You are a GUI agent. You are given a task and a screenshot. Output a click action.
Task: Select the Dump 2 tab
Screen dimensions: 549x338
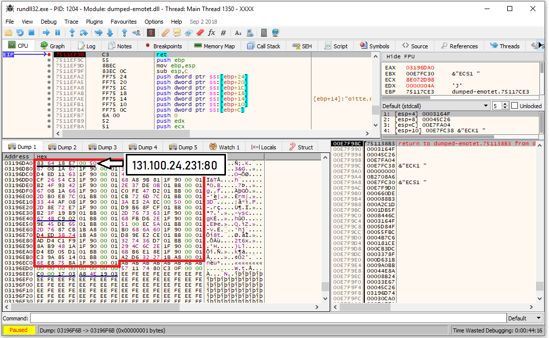pyautogui.click(x=63, y=147)
